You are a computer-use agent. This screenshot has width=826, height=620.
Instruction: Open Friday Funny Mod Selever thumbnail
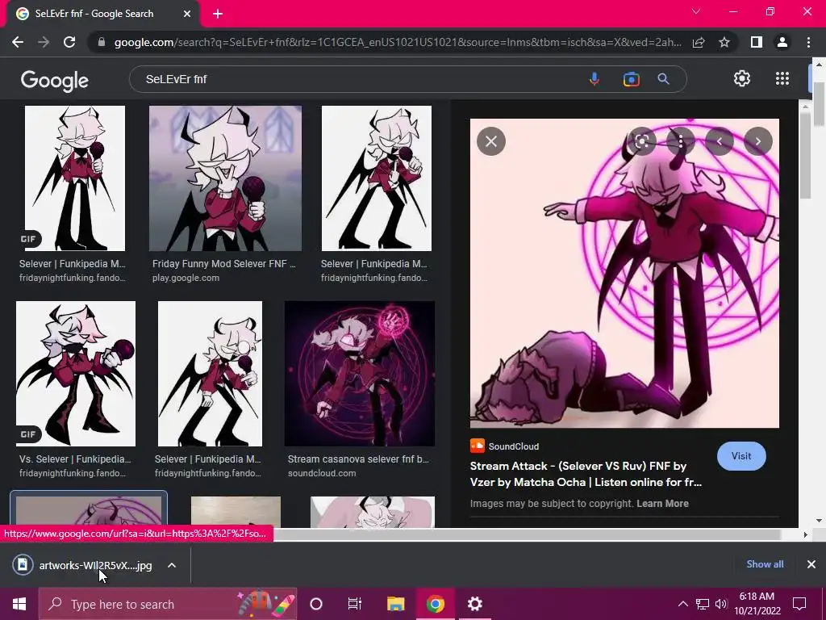226,178
